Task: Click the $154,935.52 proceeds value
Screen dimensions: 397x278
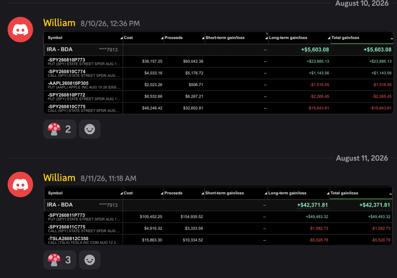Action: pos(192,217)
